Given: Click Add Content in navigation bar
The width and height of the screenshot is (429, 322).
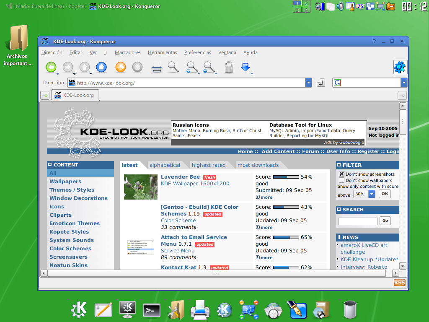Looking at the screenshot, I should [278, 151].
